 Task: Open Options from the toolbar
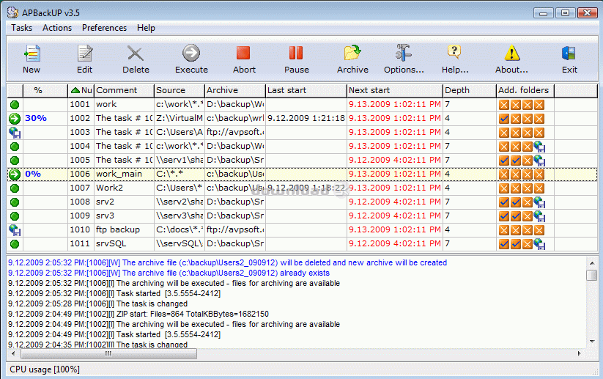(x=404, y=53)
